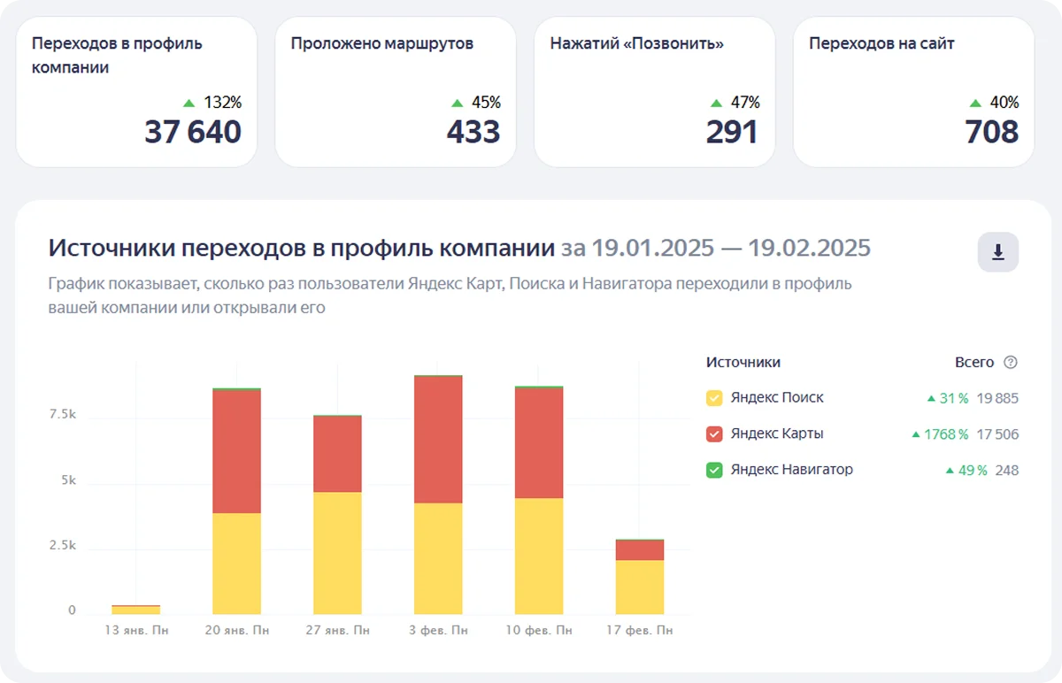Open the Переходов в профиль компании card

coord(136,92)
